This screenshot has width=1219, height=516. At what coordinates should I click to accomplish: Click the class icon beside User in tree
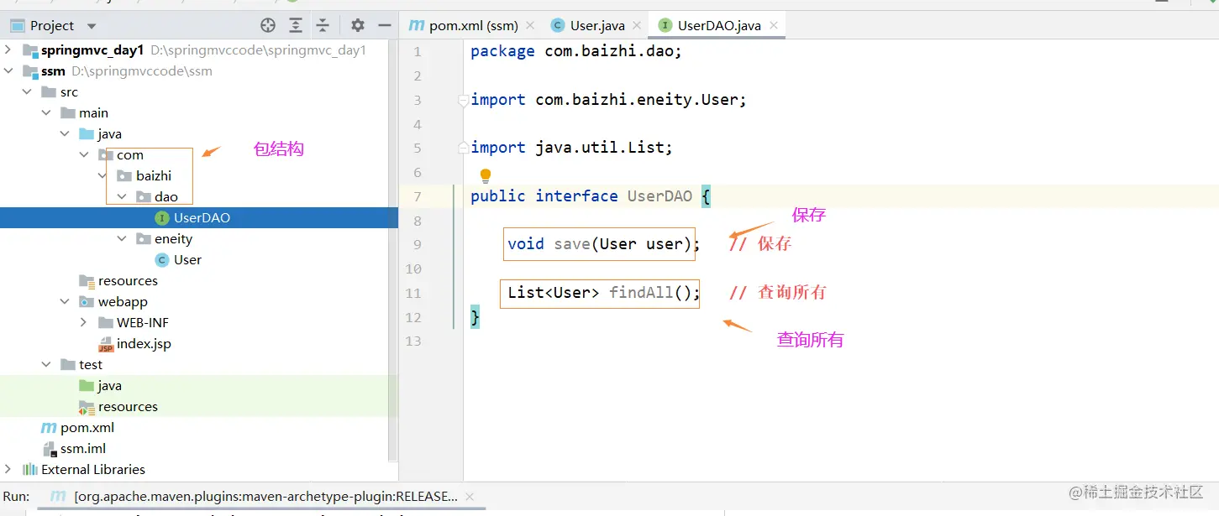[162, 260]
